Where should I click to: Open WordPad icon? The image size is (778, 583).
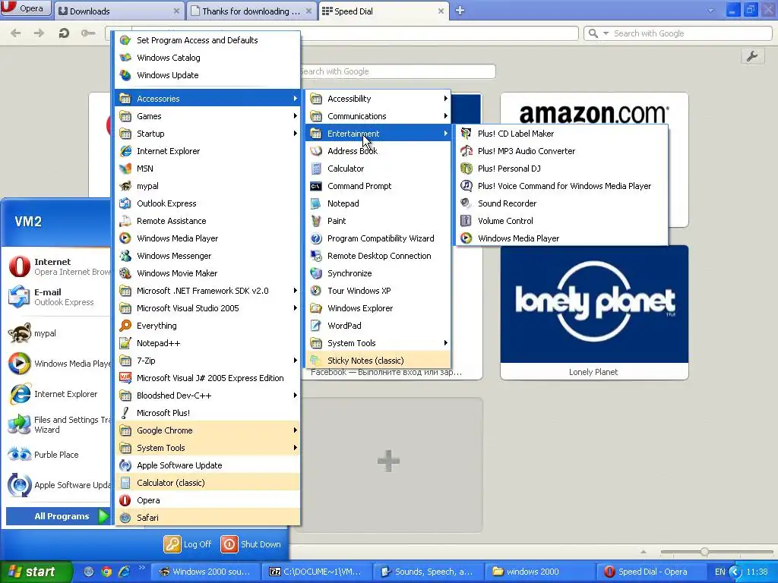pyautogui.click(x=315, y=326)
